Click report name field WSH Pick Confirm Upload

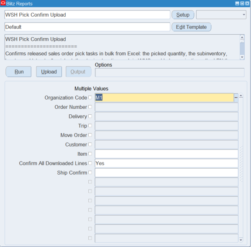pyautogui.click(x=87, y=15)
